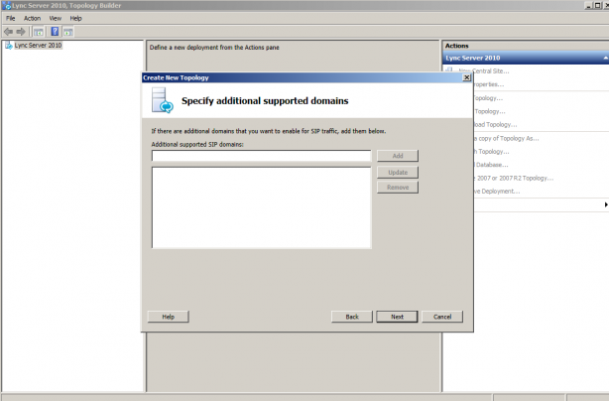Click the wizard server icon in the header
The width and height of the screenshot is (609, 401).
pyautogui.click(x=162, y=100)
